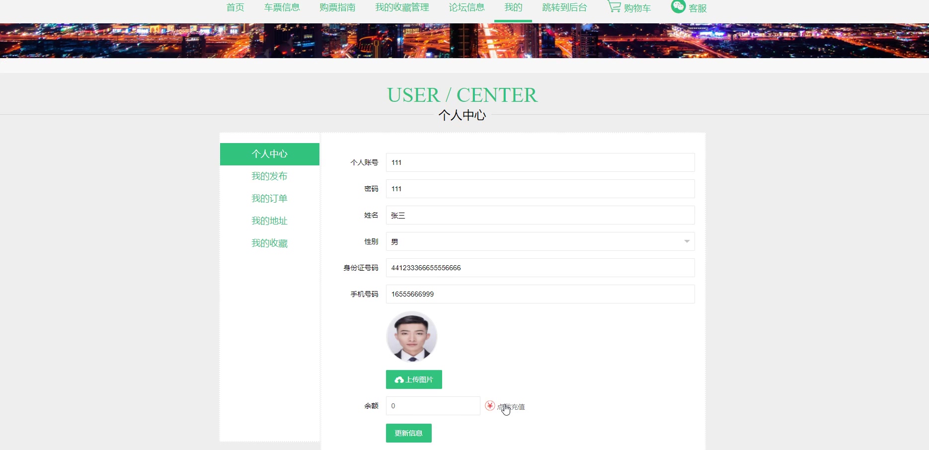The image size is (929, 450).
Task: Click the user avatar photo
Action: (x=412, y=336)
